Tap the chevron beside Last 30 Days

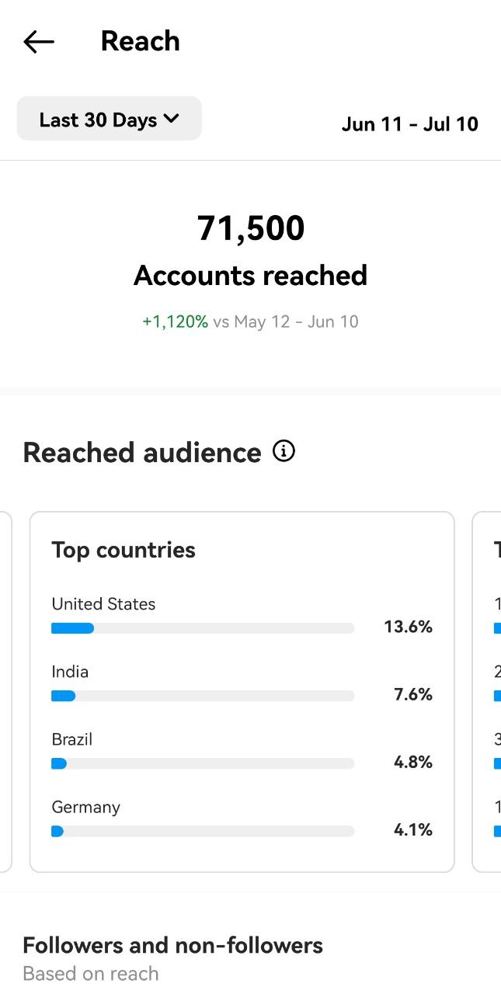pyautogui.click(x=172, y=119)
